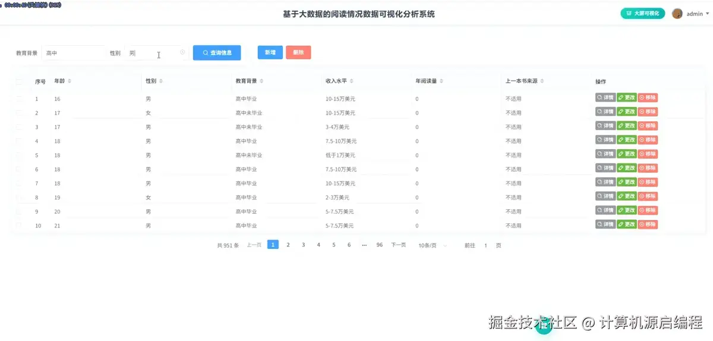The width and height of the screenshot is (713, 341).
Task: Clear the 性别 filter with the circle-x icon
Action: tap(182, 52)
